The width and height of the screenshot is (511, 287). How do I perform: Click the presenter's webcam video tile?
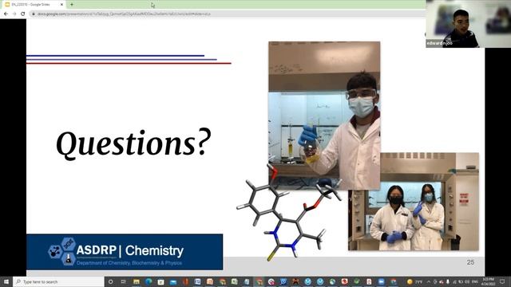469,24
